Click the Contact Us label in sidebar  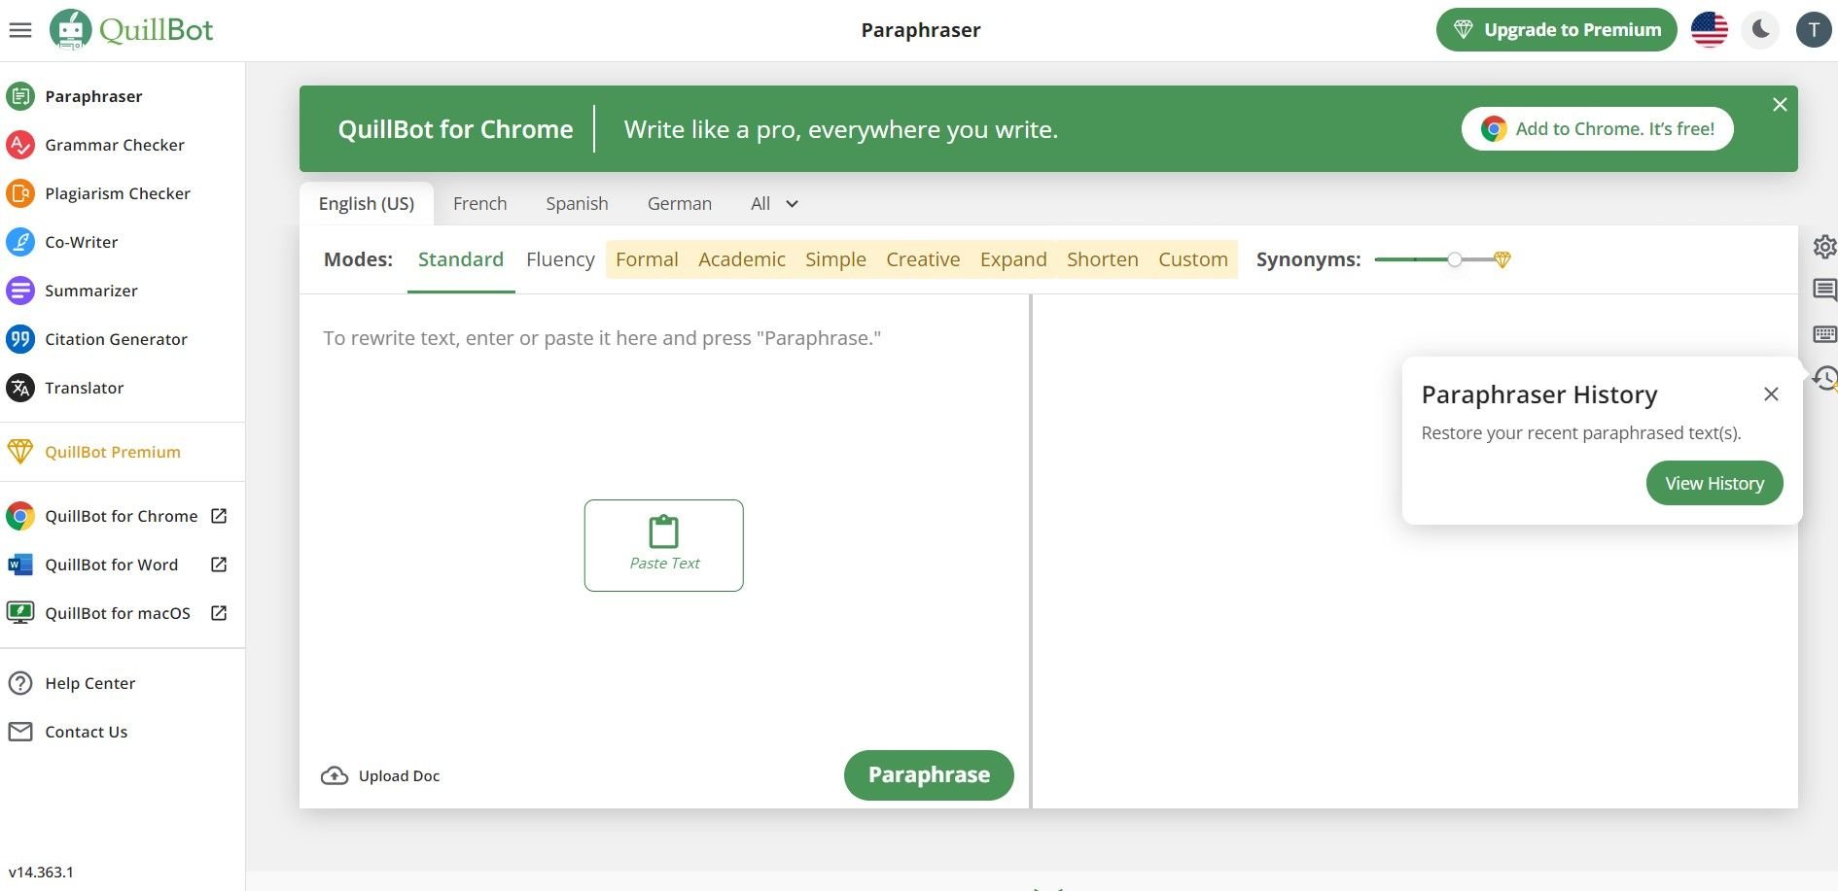point(87,732)
